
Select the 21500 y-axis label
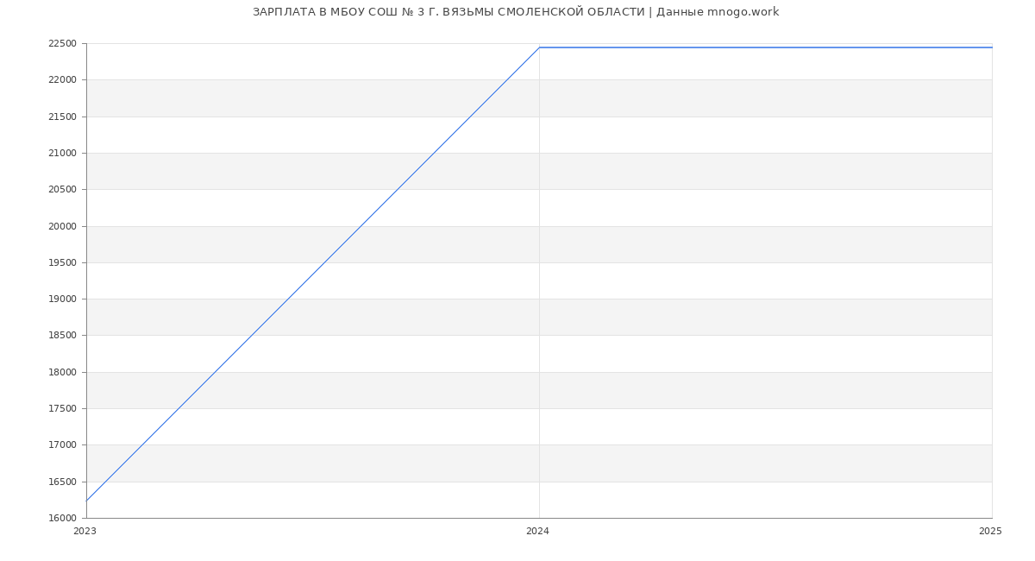coord(62,117)
